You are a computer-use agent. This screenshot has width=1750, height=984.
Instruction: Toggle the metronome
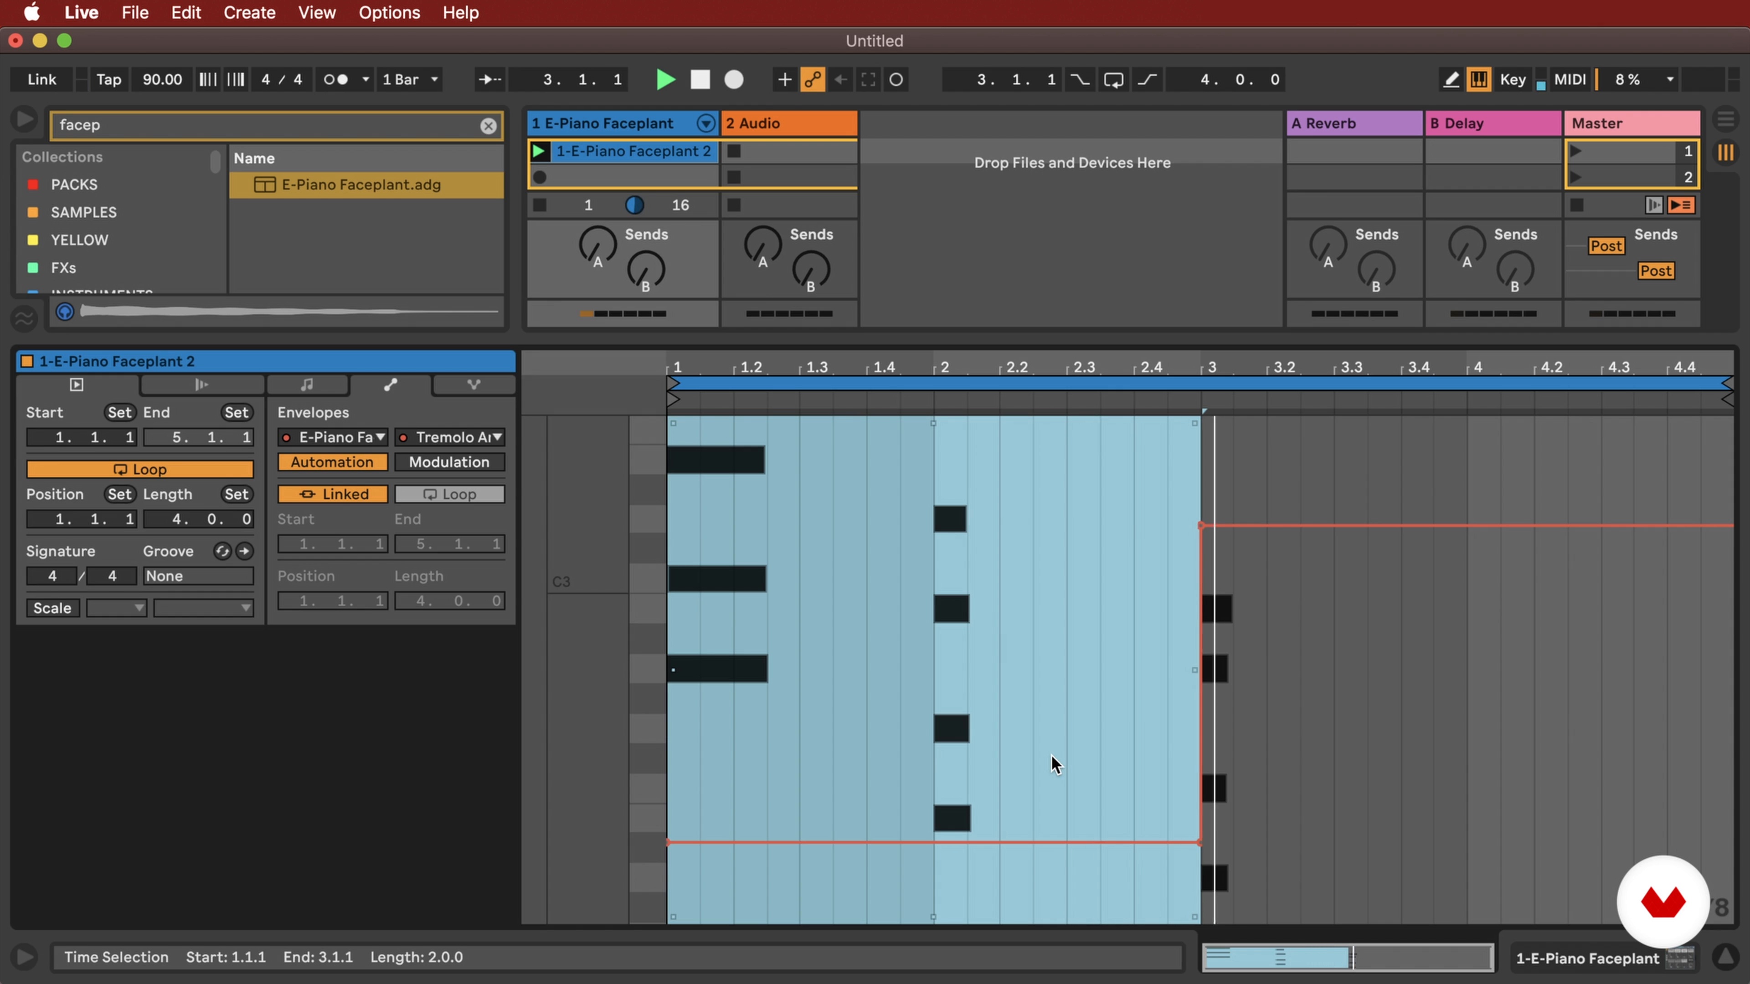click(x=335, y=79)
